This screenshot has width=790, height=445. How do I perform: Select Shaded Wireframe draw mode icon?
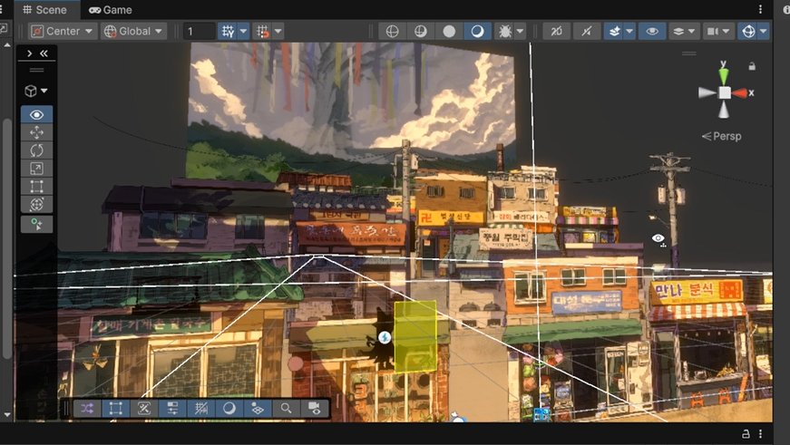[x=421, y=31]
